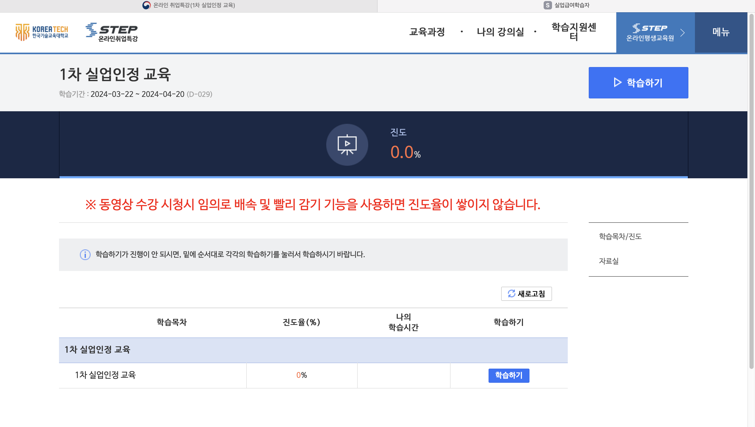The height and width of the screenshot is (427, 755).
Task: Open 학습목차/진도 sidebar link
Action: (620, 236)
